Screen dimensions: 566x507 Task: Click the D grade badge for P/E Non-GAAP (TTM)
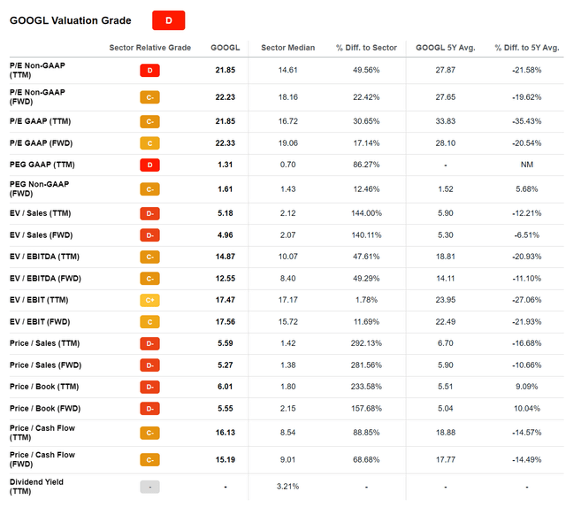149,71
